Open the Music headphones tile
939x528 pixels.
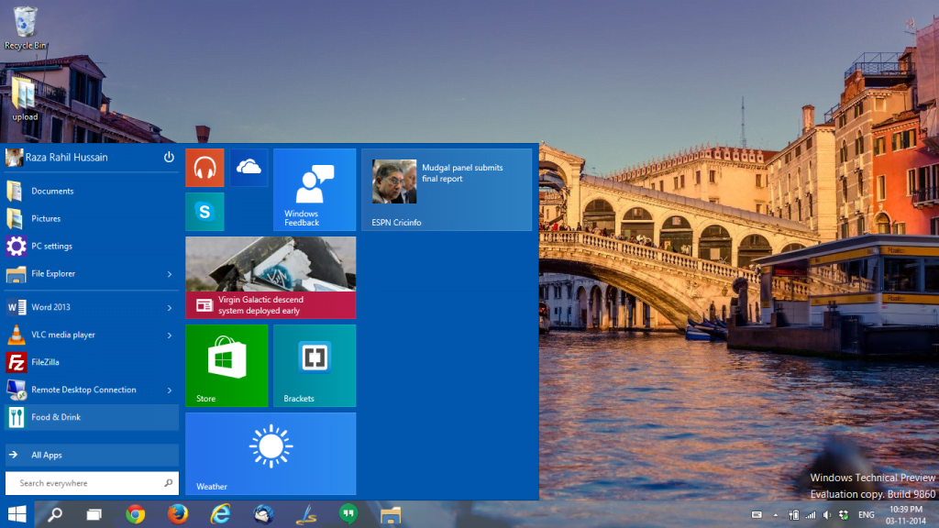(204, 168)
